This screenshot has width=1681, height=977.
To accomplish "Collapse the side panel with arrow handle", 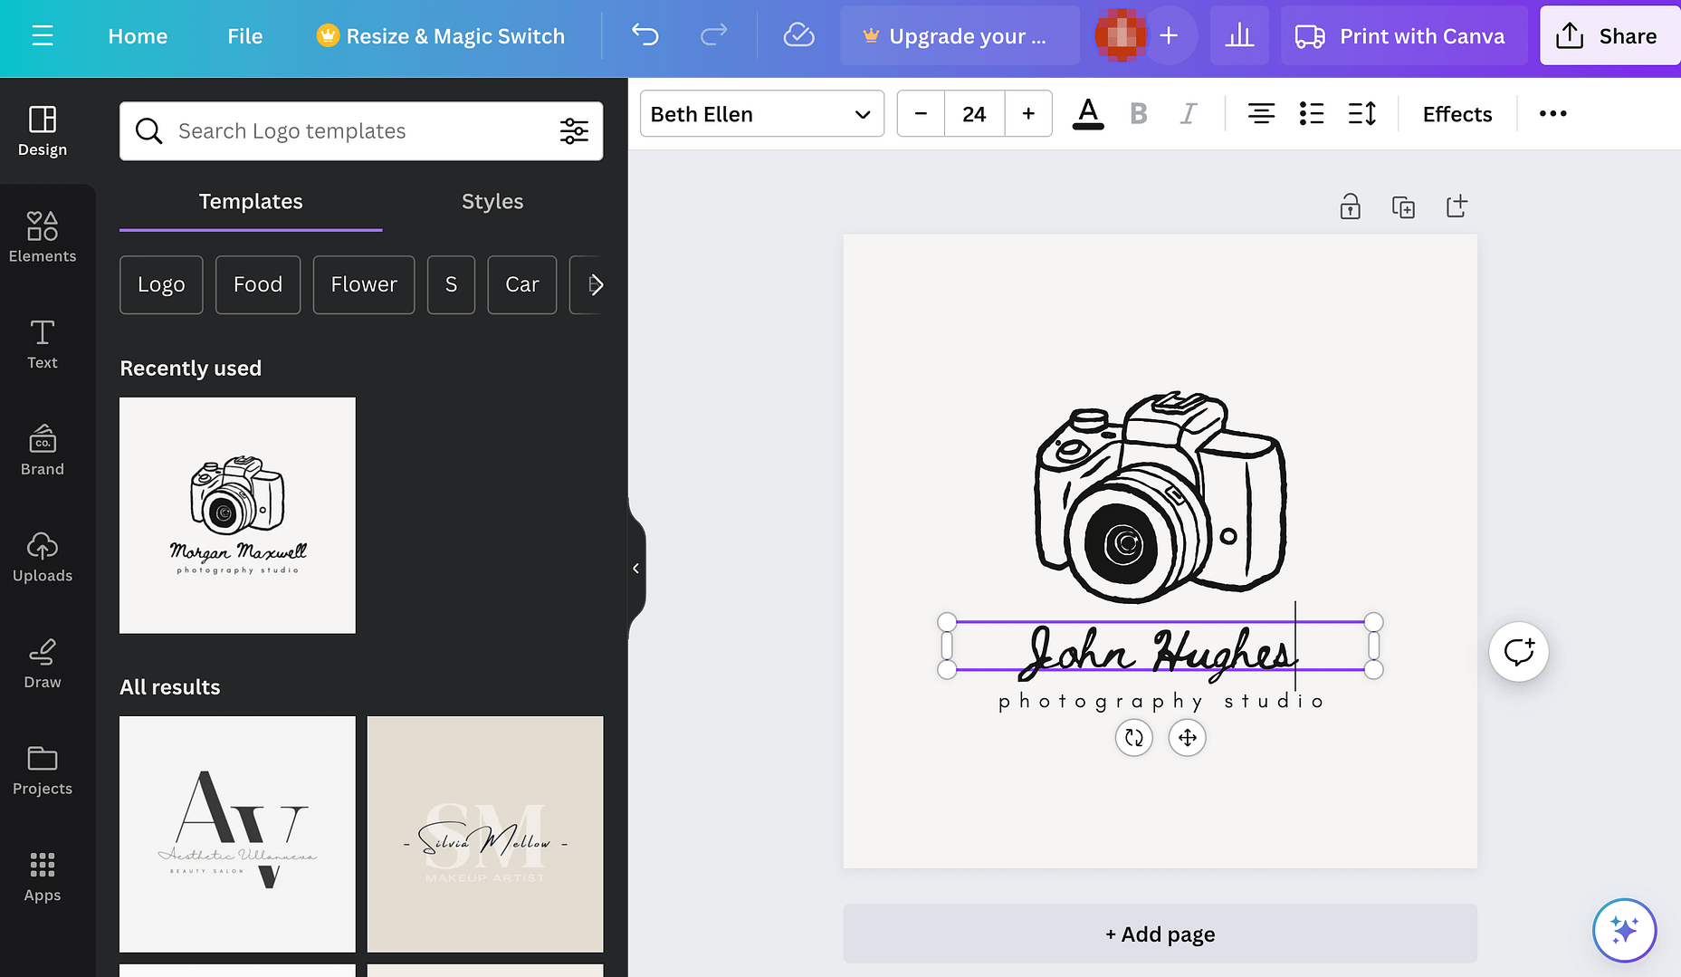I will 635,569.
